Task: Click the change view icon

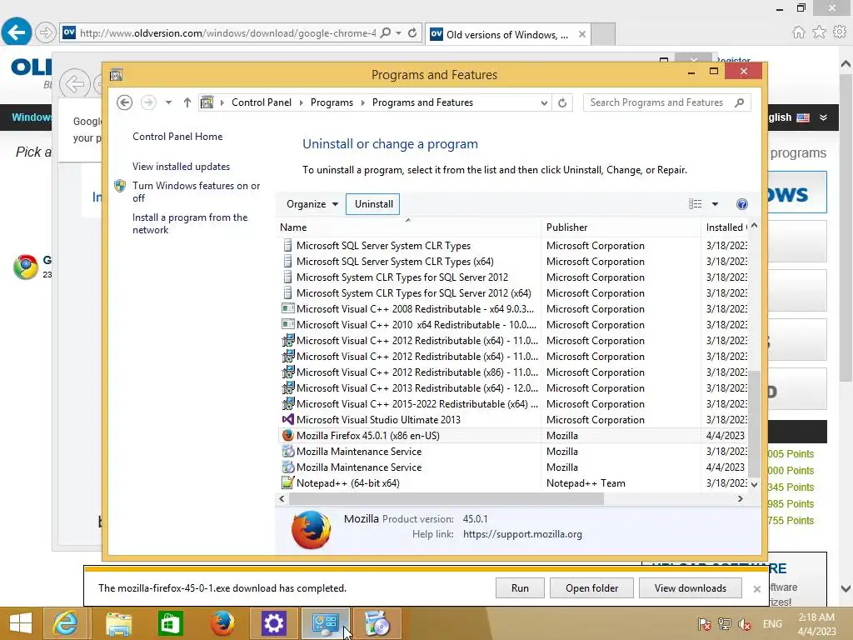Action: tap(695, 204)
